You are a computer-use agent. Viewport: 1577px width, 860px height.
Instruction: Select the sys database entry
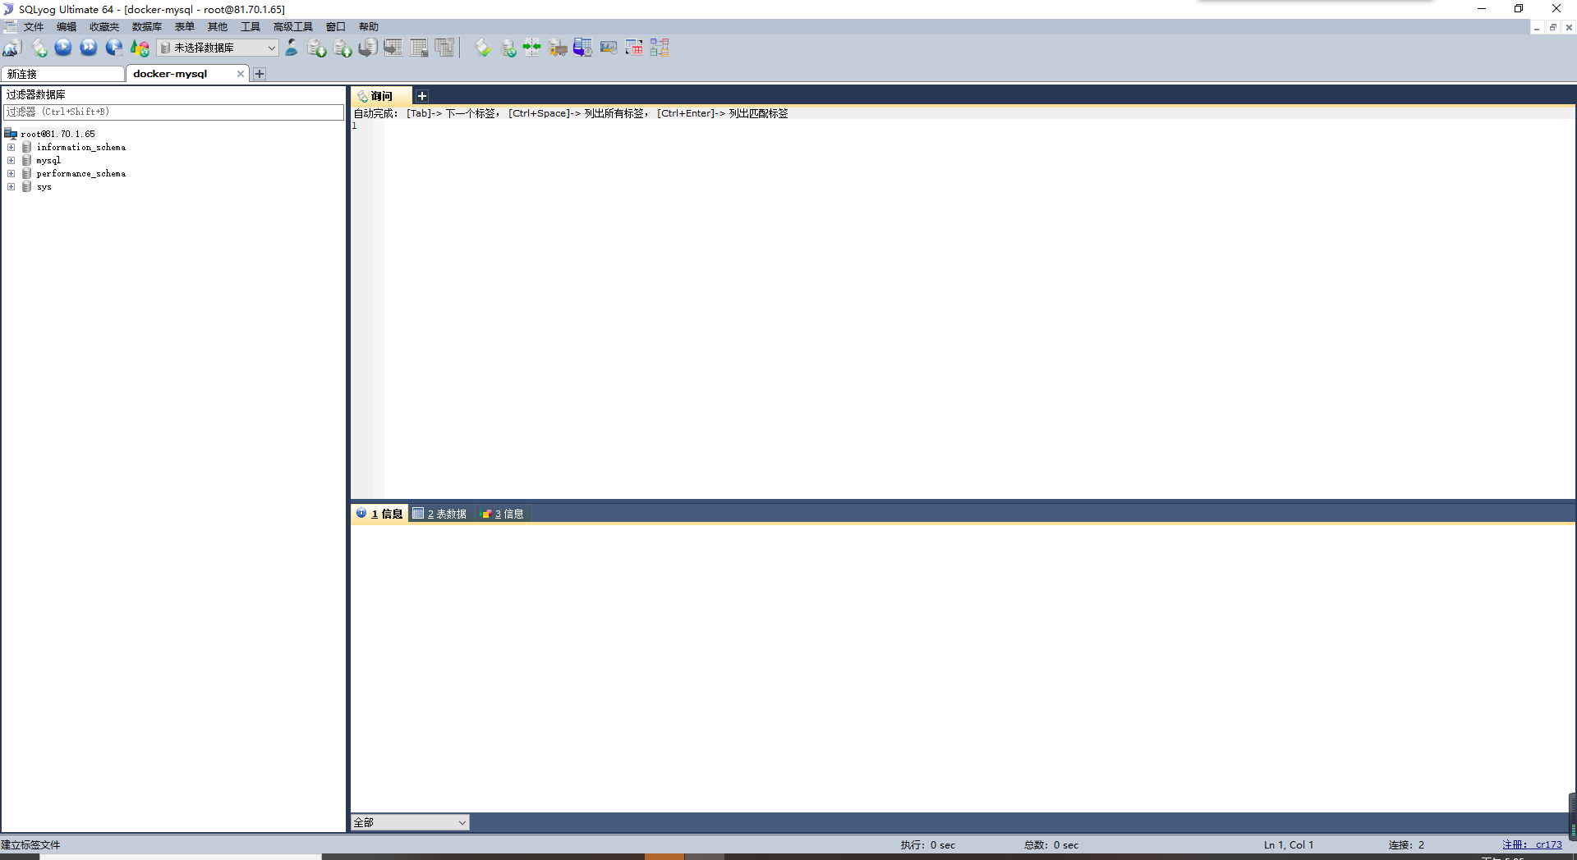point(44,187)
